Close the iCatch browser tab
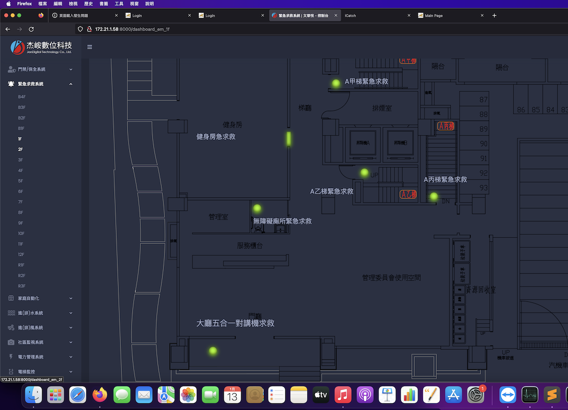This screenshot has height=410, width=568. 409,15
